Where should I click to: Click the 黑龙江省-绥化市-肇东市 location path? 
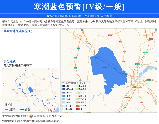18,65
